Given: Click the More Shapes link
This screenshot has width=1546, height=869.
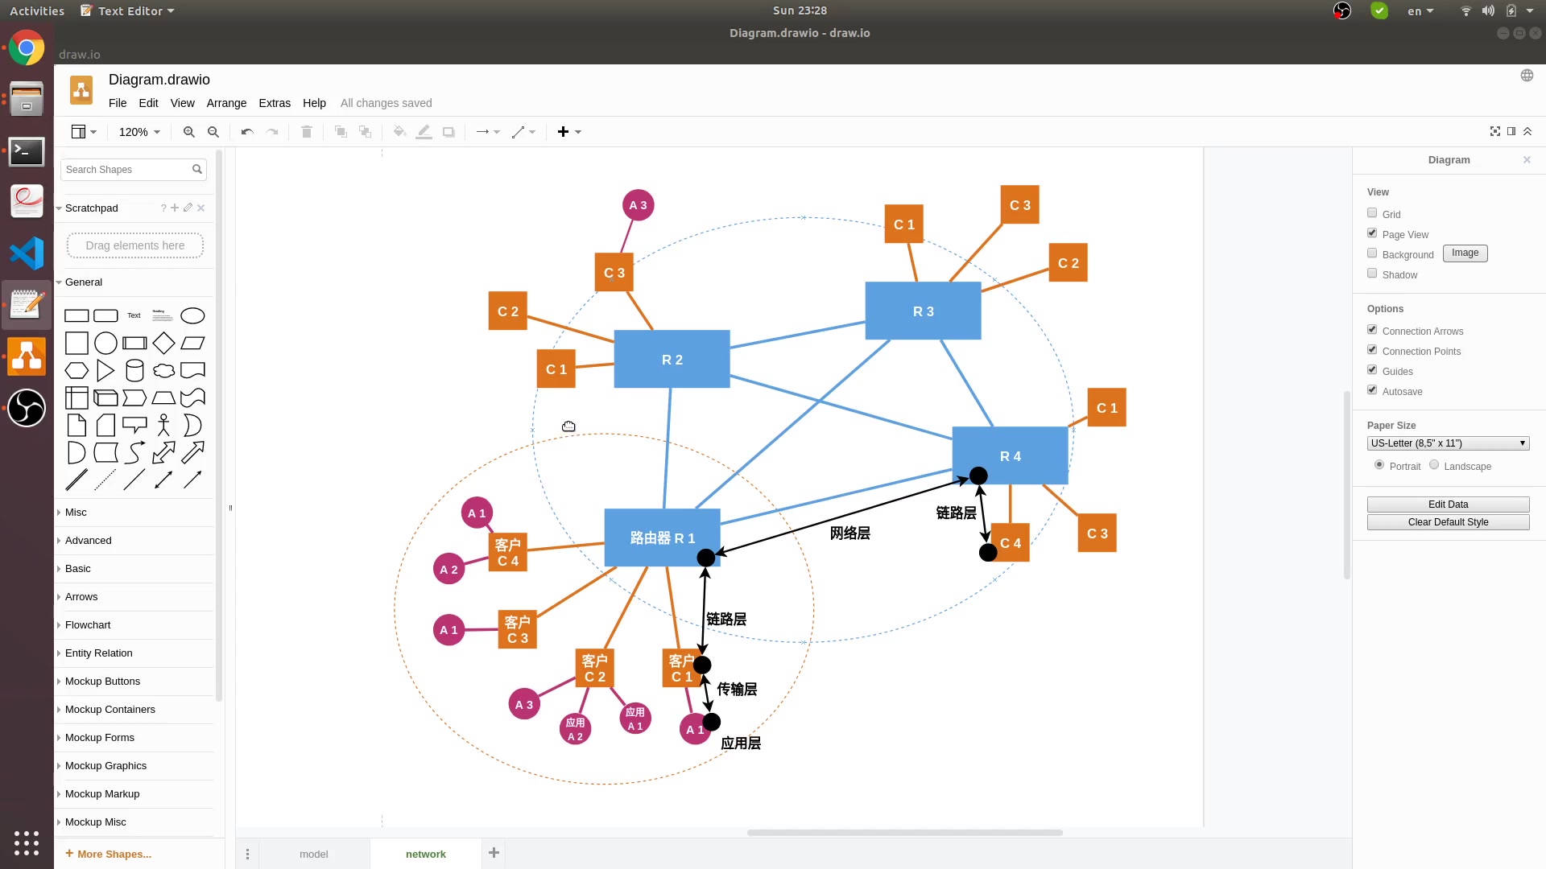Looking at the screenshot, I should click(114, 854).
